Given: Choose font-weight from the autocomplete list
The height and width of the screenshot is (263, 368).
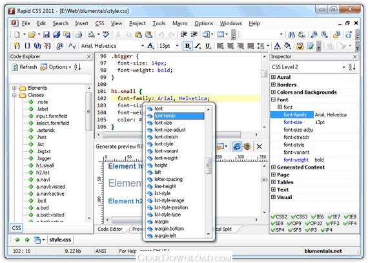Looking at the screenshot, I should click(166, 158).
